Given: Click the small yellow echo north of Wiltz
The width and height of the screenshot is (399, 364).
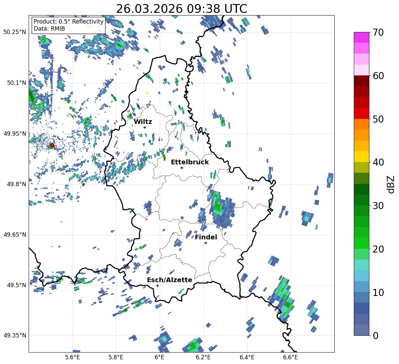Looking at the screenshot, I should pyautogui.click(x=147, y=93).
